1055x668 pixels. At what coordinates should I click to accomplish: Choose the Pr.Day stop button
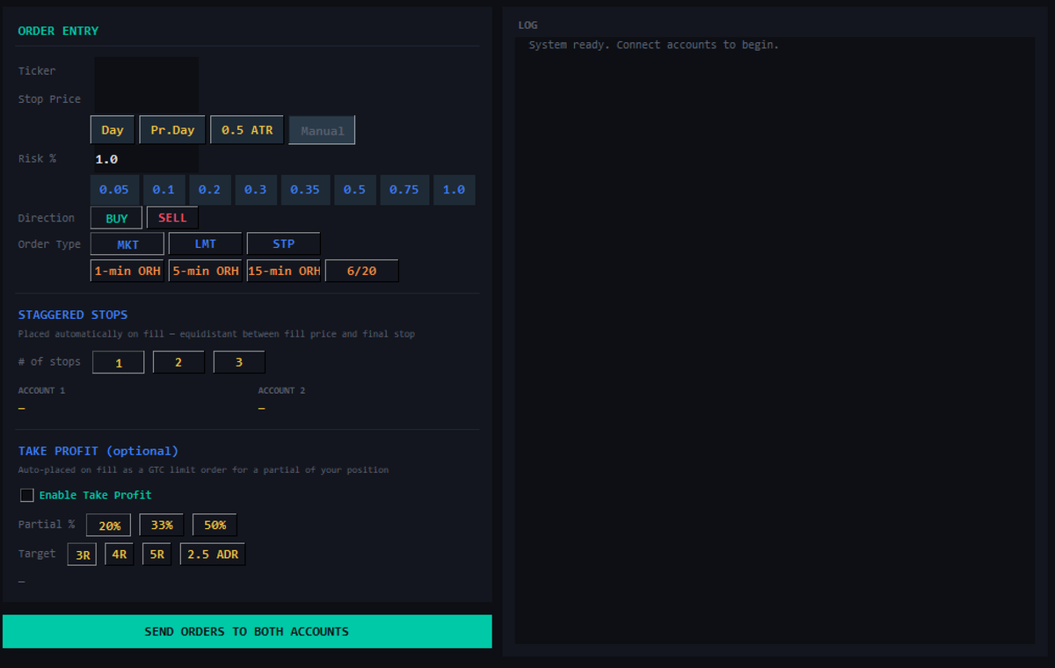pyautogui.click(x=172, y=130)
